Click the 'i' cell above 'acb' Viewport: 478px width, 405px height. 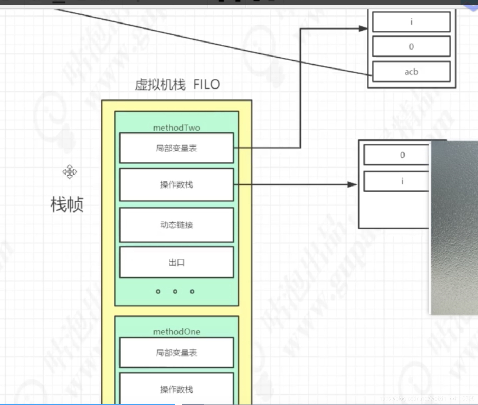tap(411, 22)
